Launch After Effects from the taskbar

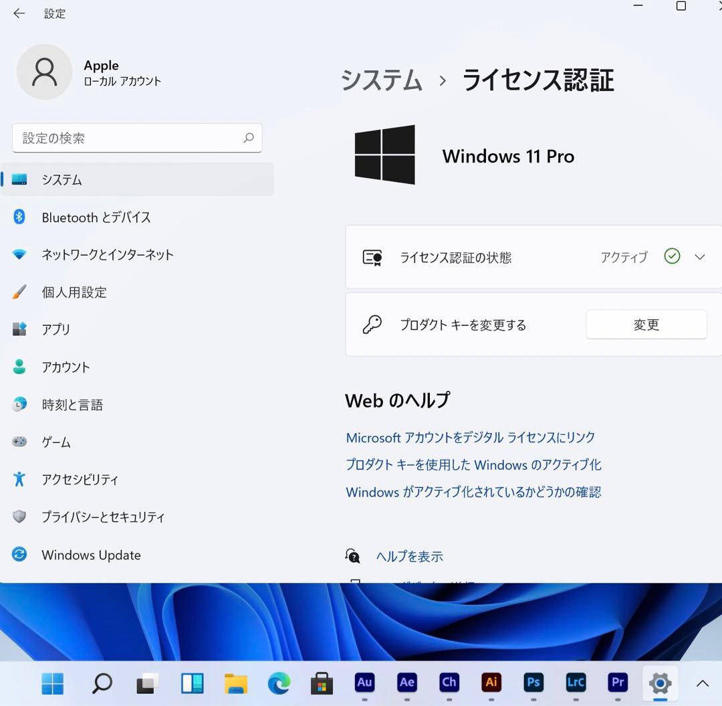[406, 683]
